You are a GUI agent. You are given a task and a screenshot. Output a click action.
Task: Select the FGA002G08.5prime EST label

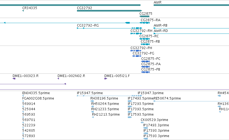(x=38, y=98)
